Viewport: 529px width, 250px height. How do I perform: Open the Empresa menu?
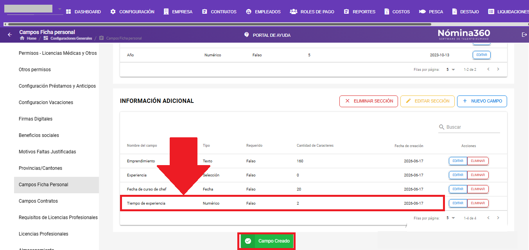178,12
